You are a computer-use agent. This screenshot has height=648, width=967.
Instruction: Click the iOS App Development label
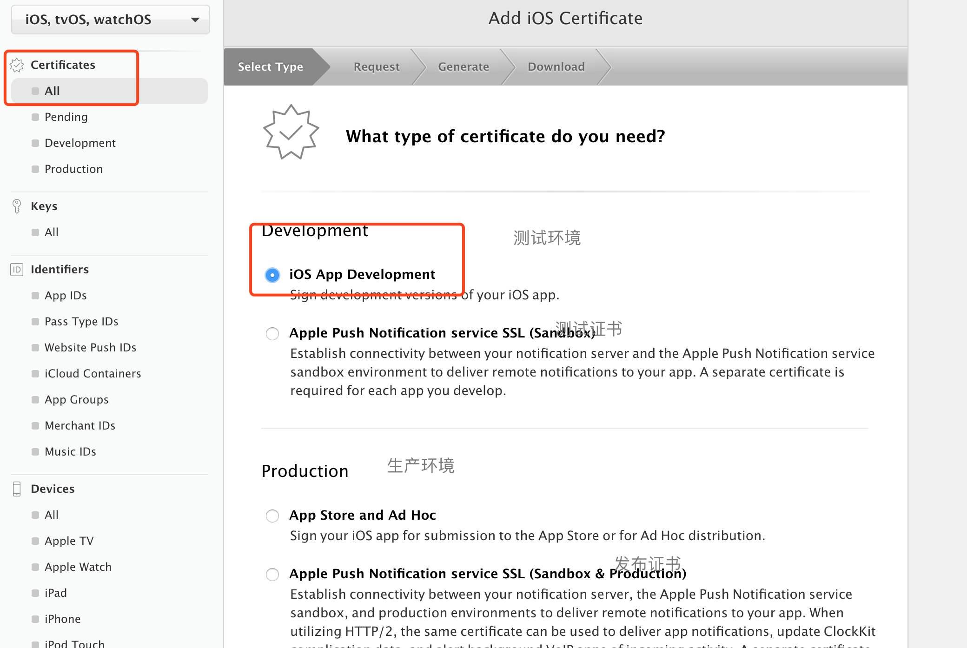pyautogui.click(x=362, y=274)
